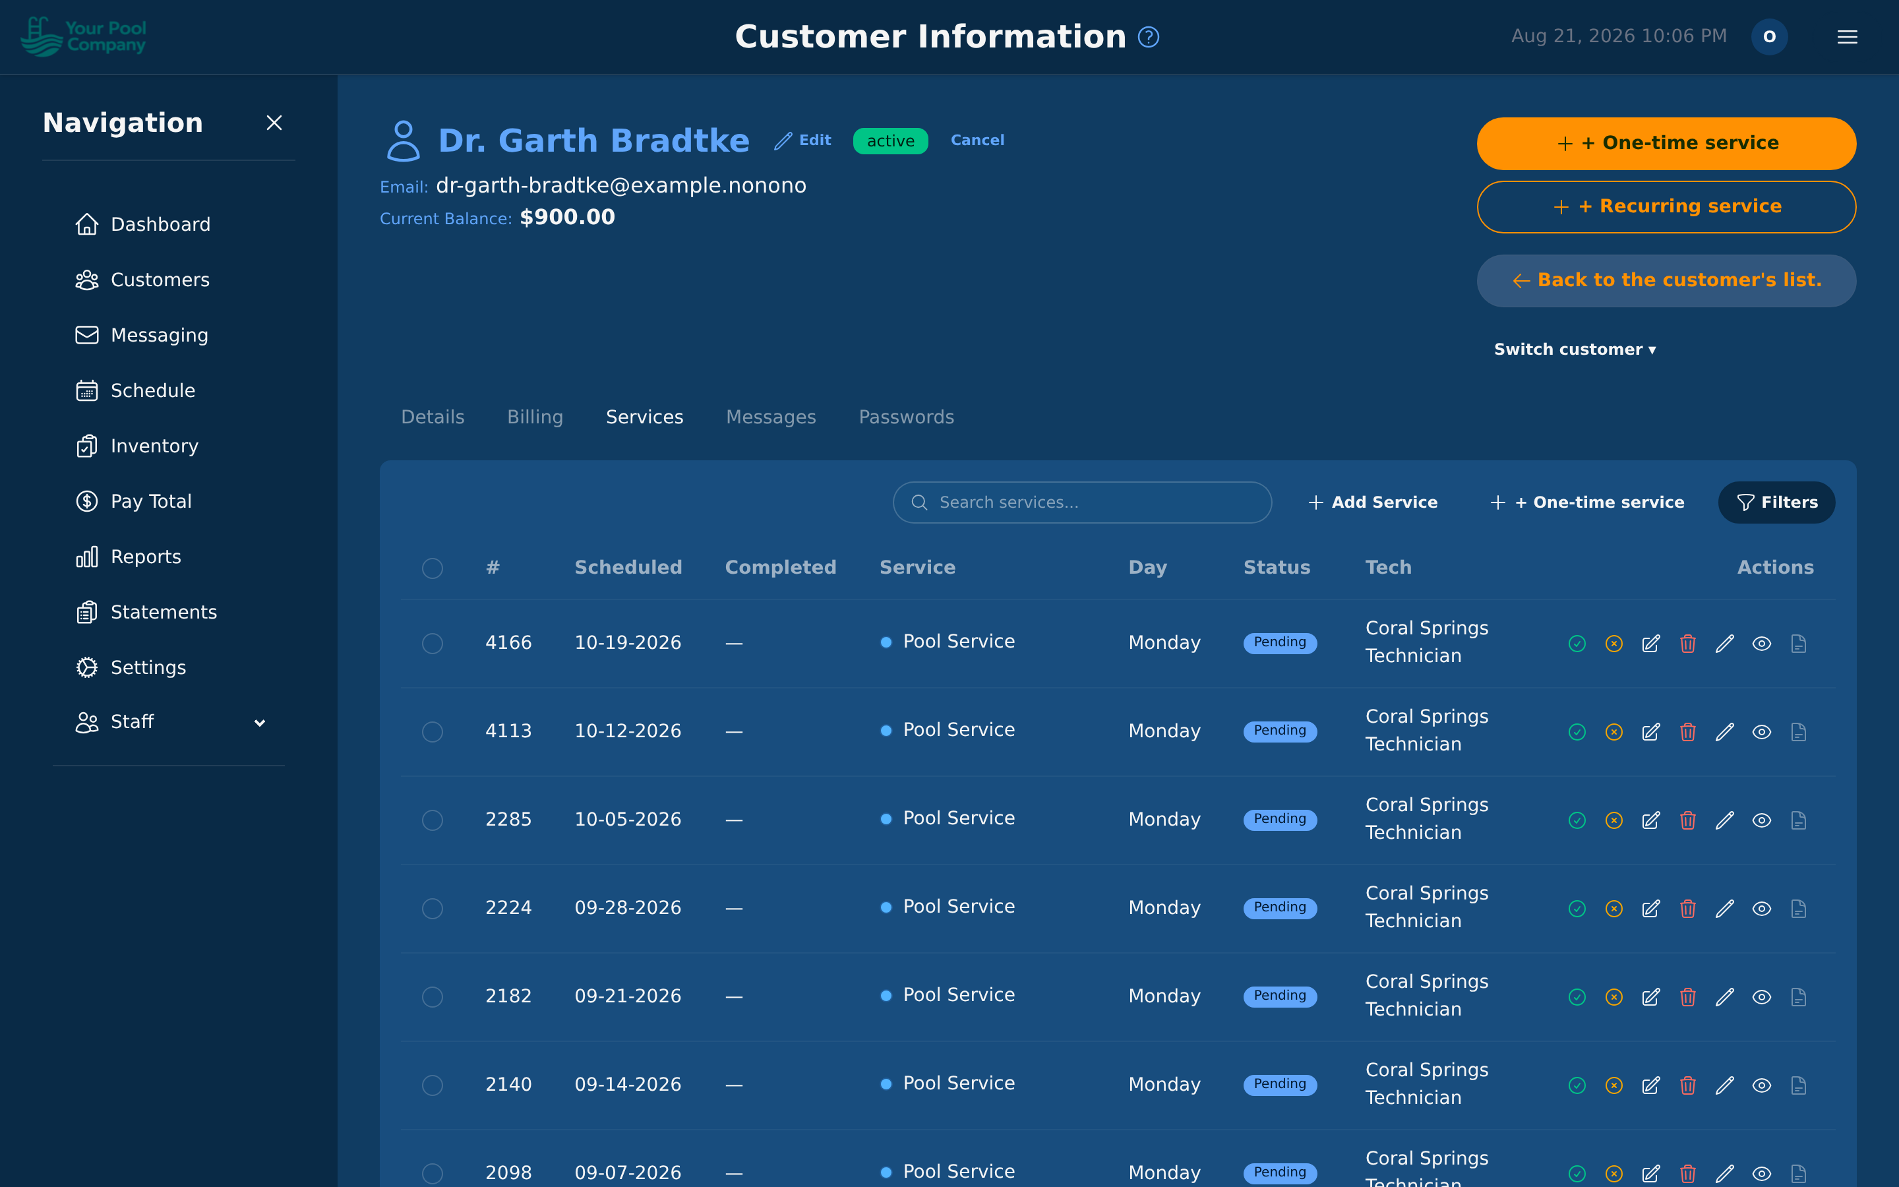Select the checkbox for service 2182
Viewport: 1899px width, 1187px height.
pyautogui.click(x=433, y=997)
